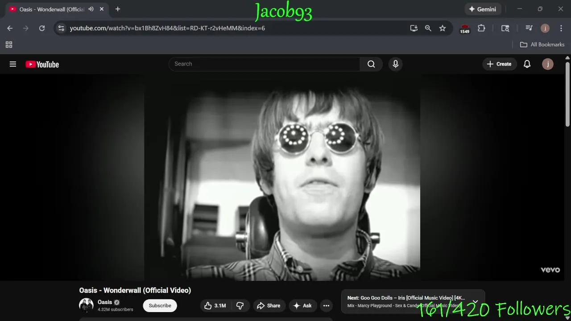Like the Wonderwall video
This screenshot has height=321, width=571.
(x=215, y=305)
